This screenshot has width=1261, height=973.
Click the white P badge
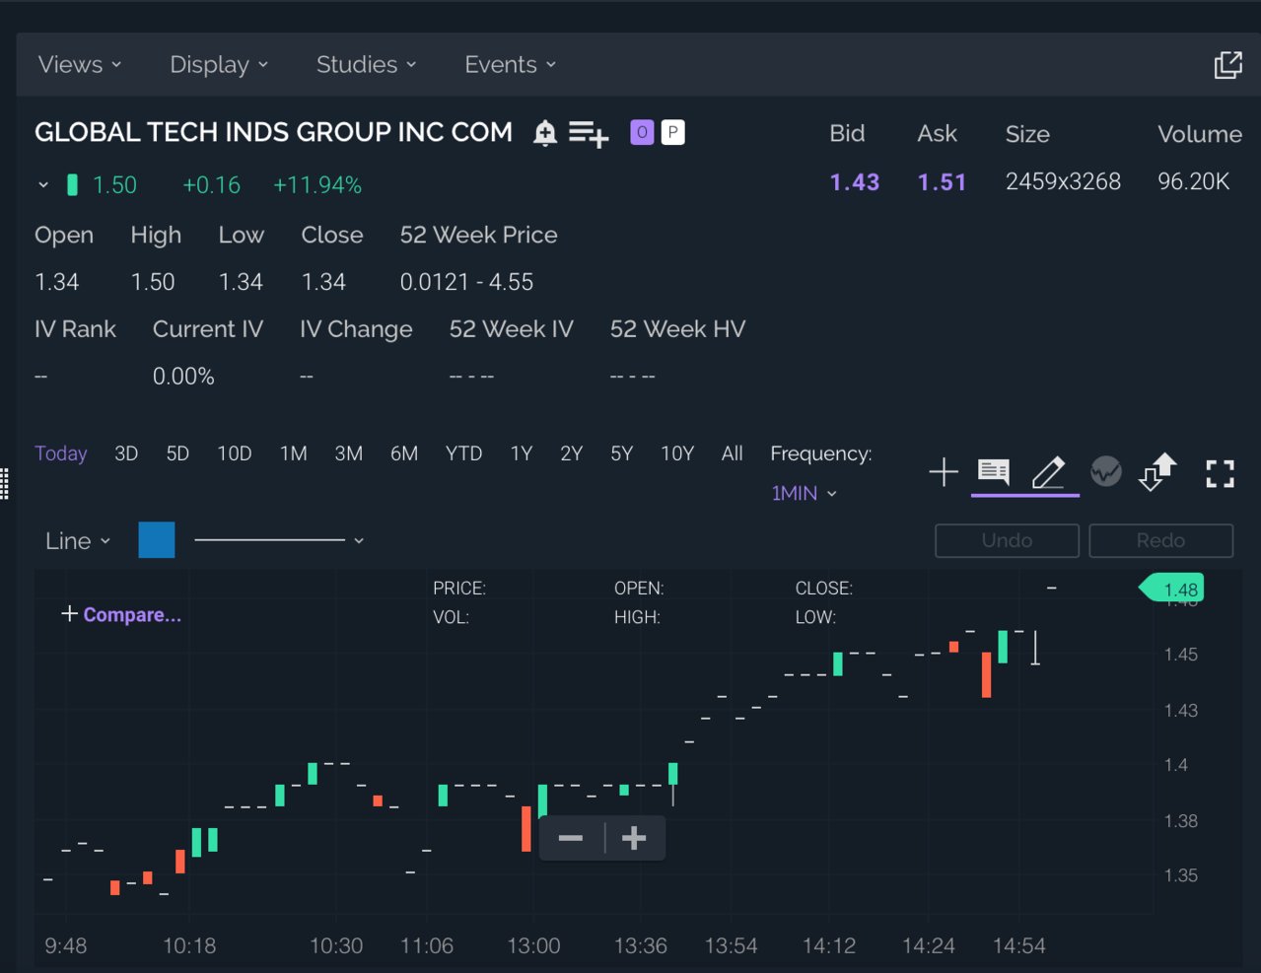point(672,132)
